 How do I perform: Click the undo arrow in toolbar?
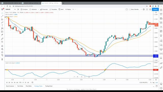pos(73,9)
